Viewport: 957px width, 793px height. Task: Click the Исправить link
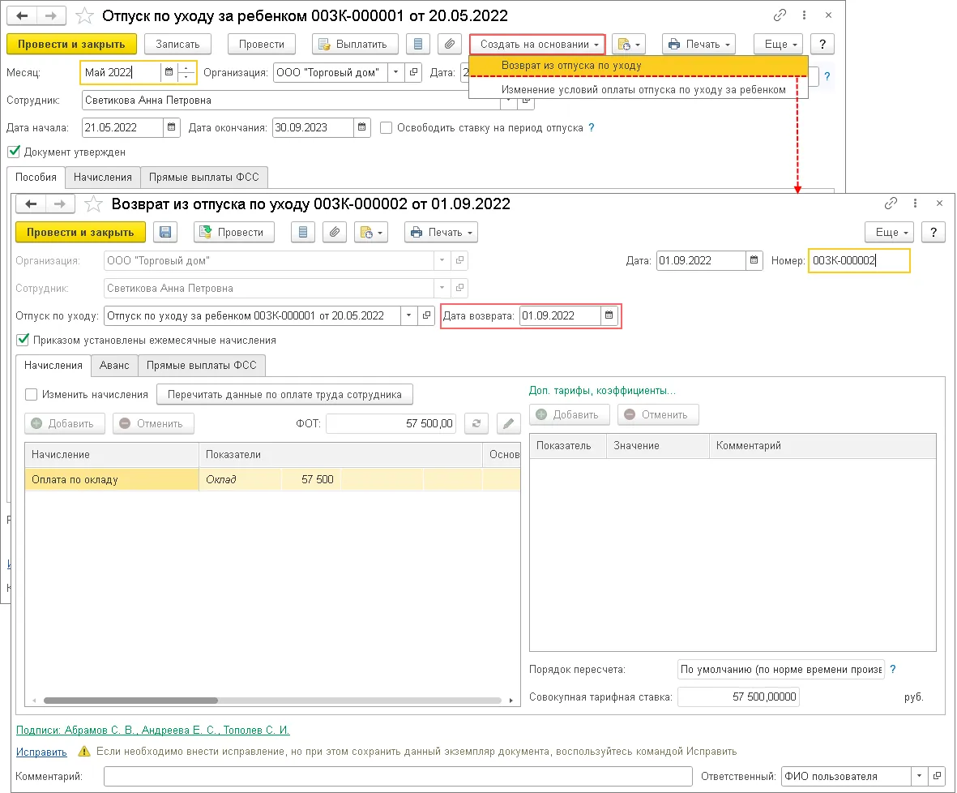[41, 752]
